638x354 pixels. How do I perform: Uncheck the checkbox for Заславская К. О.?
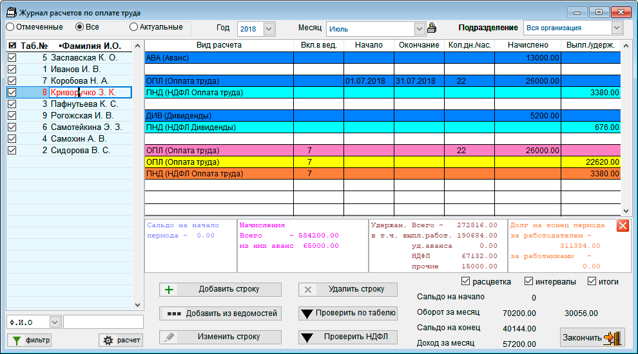12,58
